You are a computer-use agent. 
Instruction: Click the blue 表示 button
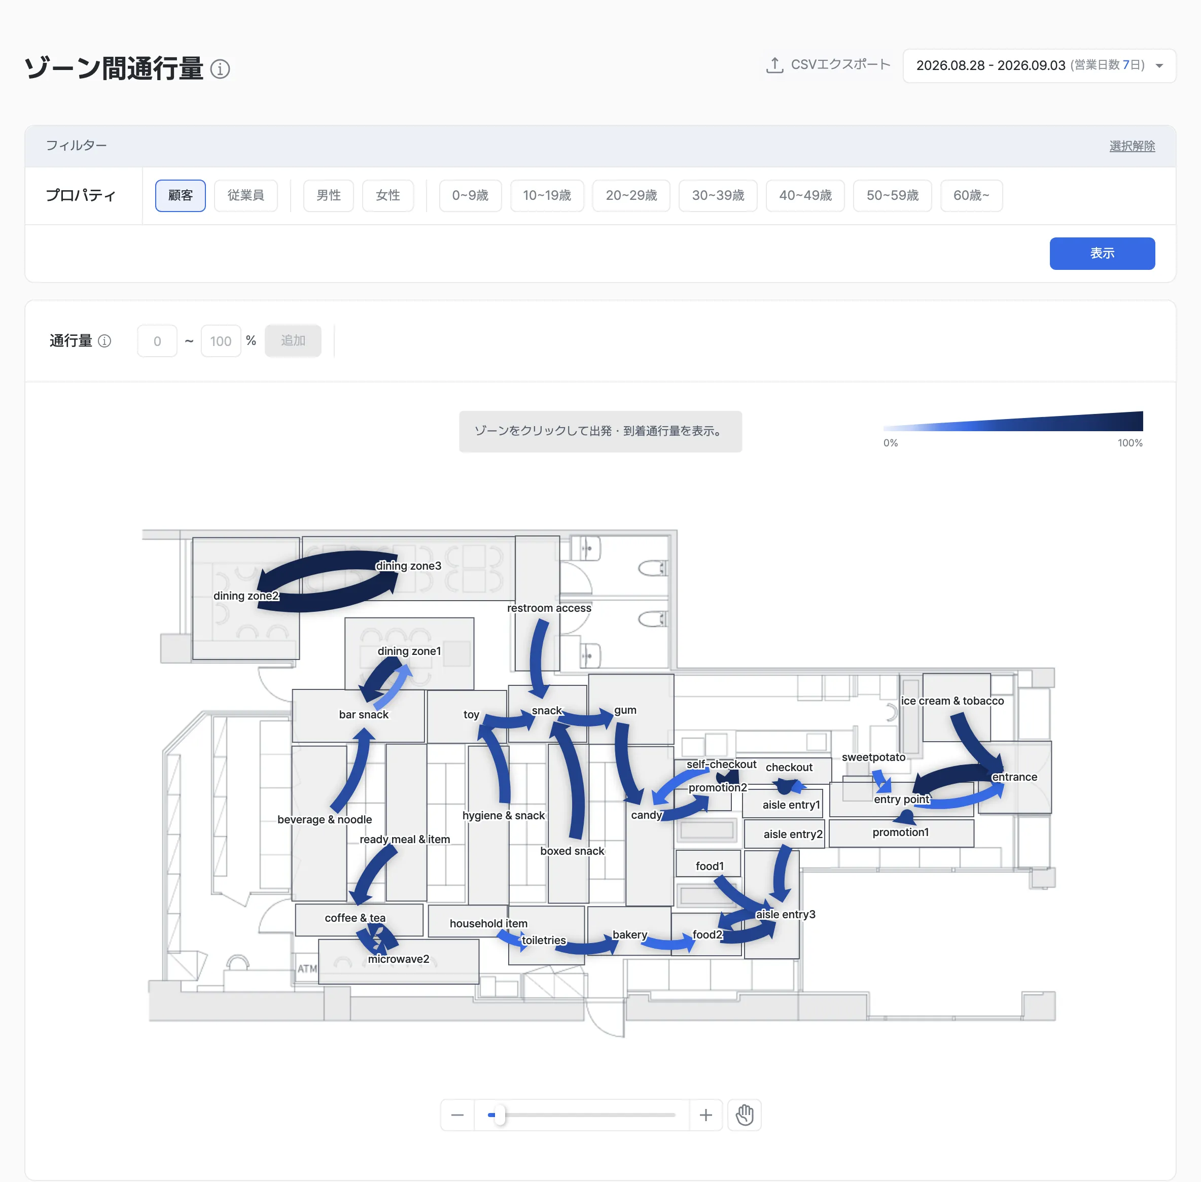[x=1102, y=253]
